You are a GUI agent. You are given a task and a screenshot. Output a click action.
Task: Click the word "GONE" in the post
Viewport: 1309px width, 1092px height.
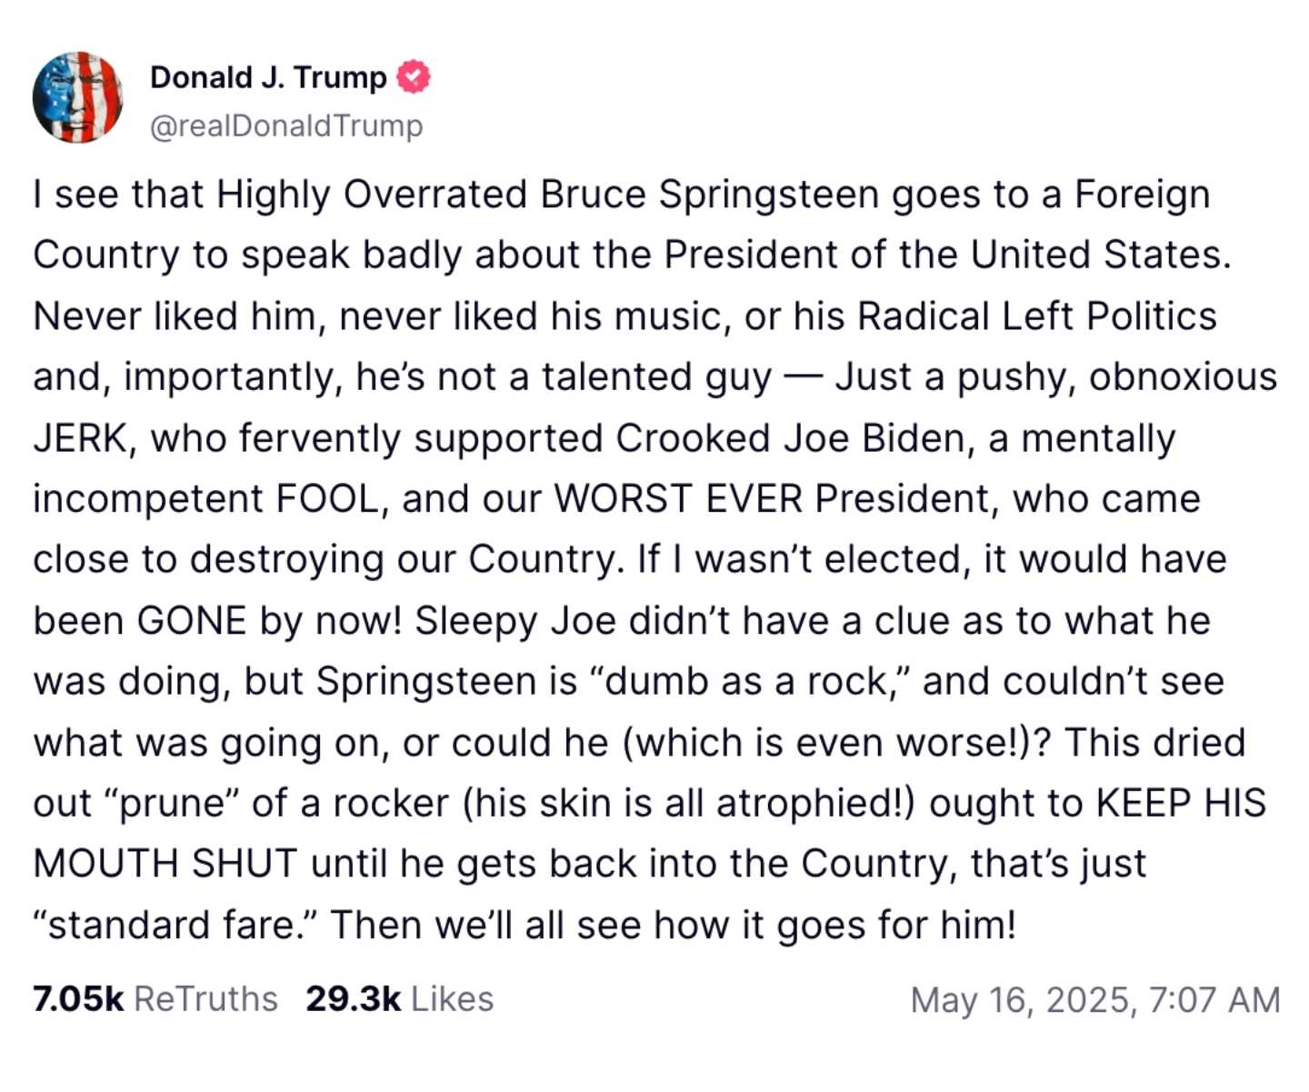(x=191, y=621)
